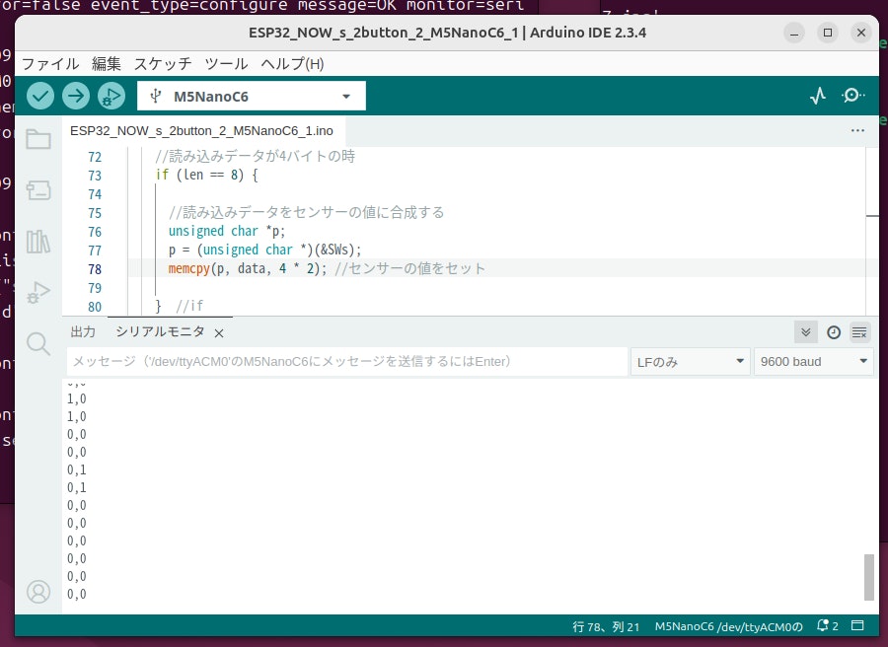Click the serial message input field
The width and height of the screenshot is (888, 647).
point(345,361)
